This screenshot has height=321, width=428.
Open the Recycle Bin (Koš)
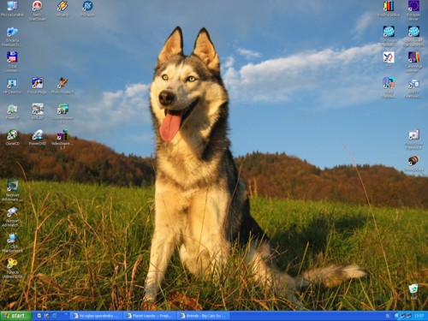click(413, 288)
